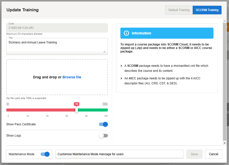Viewport: 229px width, 165px height.
Task: Click the Information circle icon
Action: [126, 33]
